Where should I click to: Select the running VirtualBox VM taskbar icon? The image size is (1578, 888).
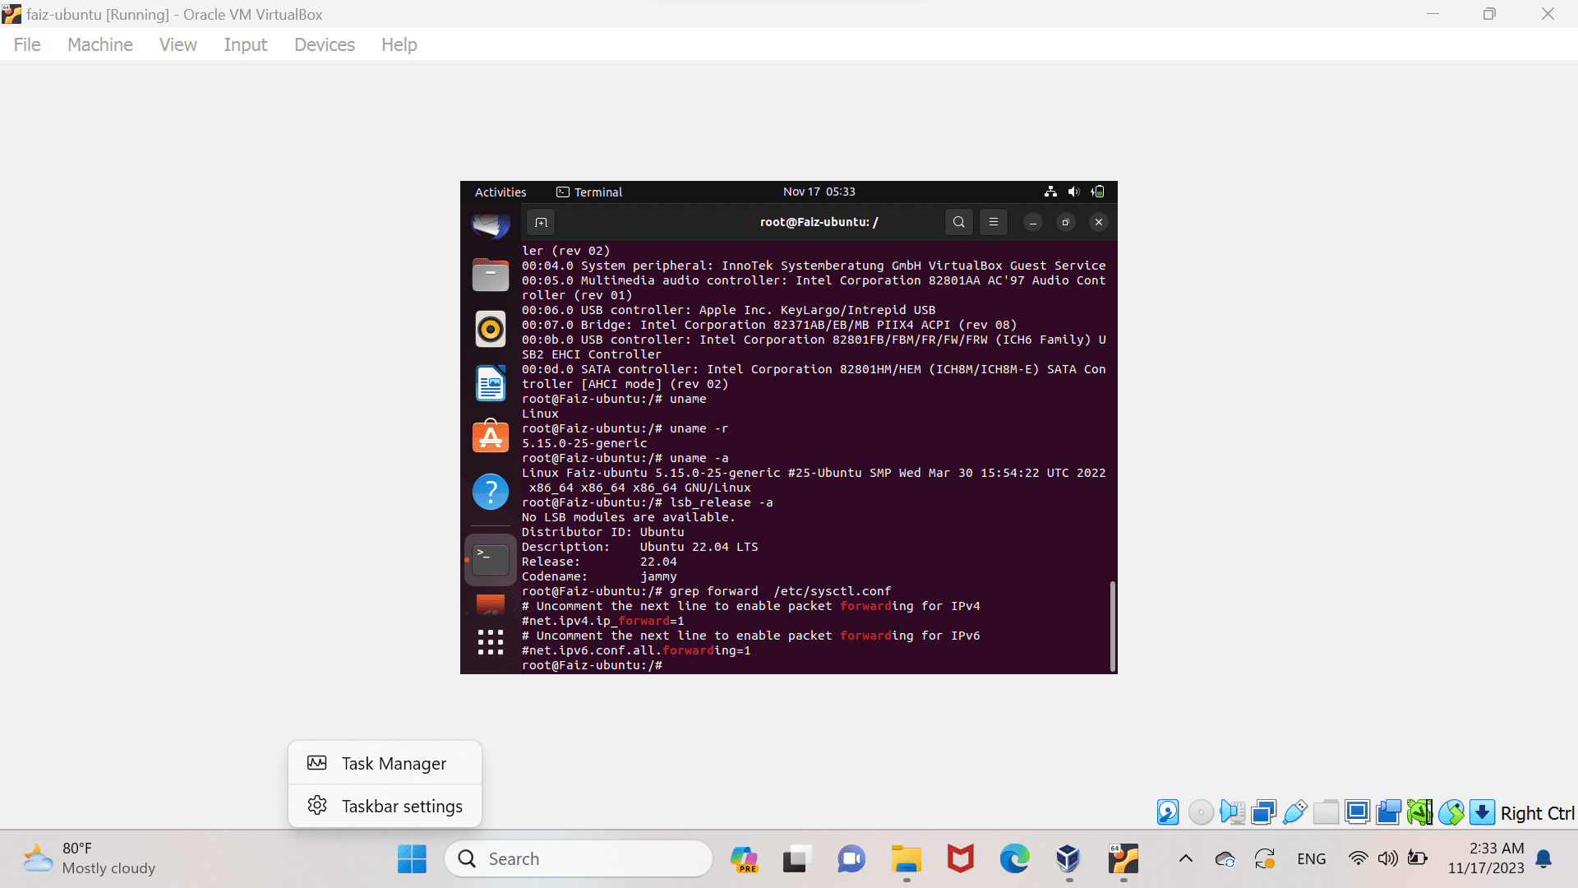coord(1123,859)
